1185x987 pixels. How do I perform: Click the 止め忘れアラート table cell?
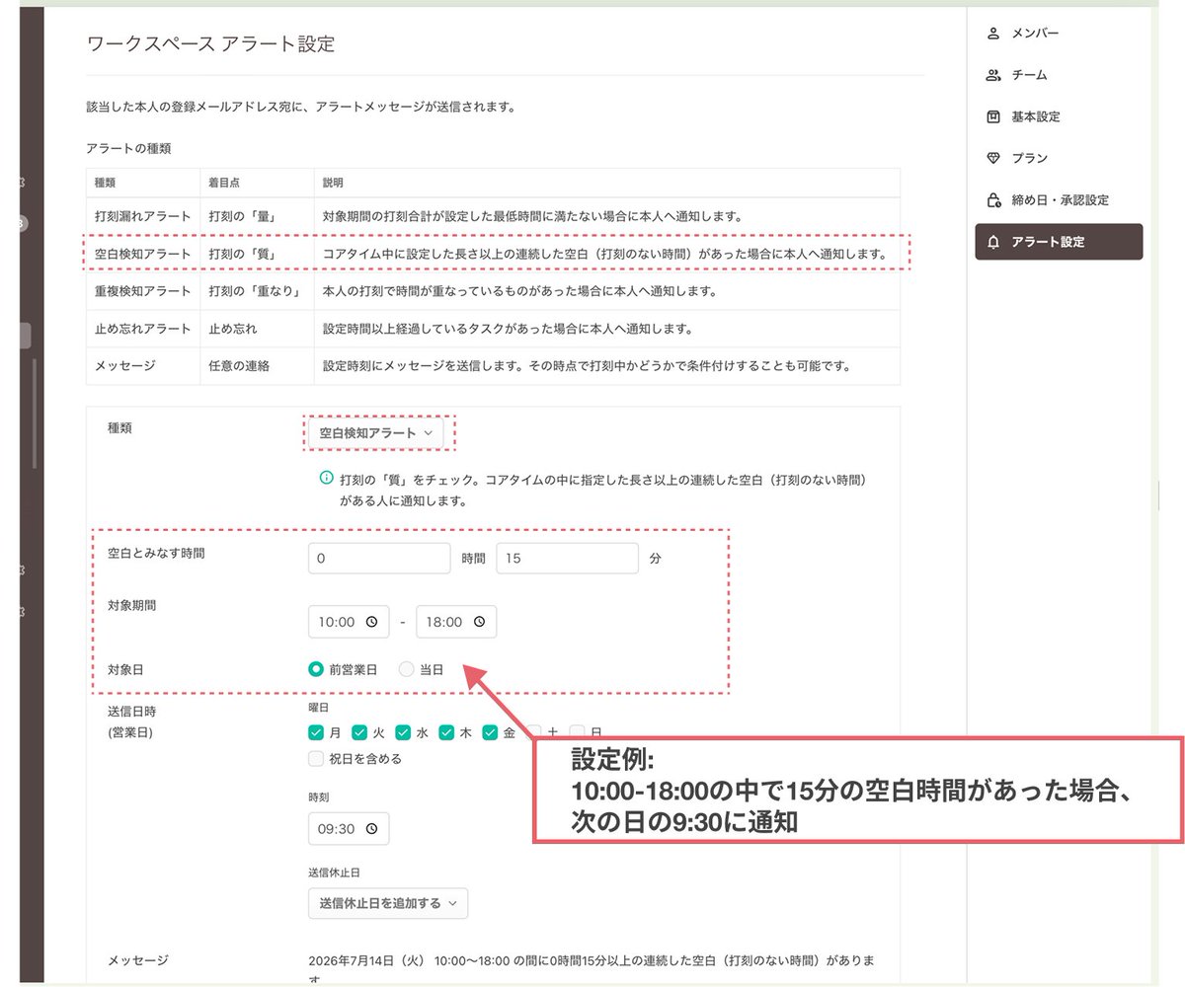pos(143,329)
